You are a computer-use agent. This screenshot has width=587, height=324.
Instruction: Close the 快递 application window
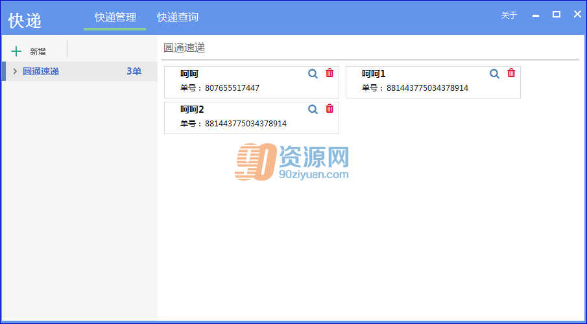click(x=577, y=14)
